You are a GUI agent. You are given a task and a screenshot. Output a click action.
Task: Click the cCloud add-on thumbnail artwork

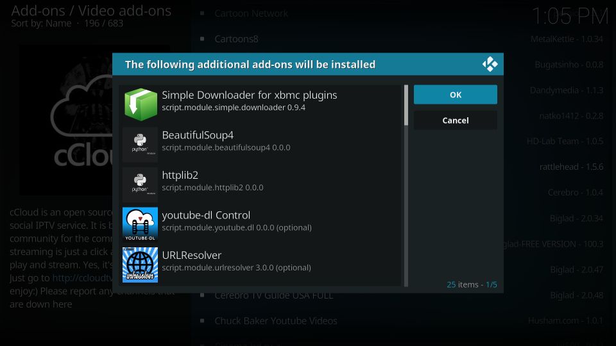tap(67, 120)
